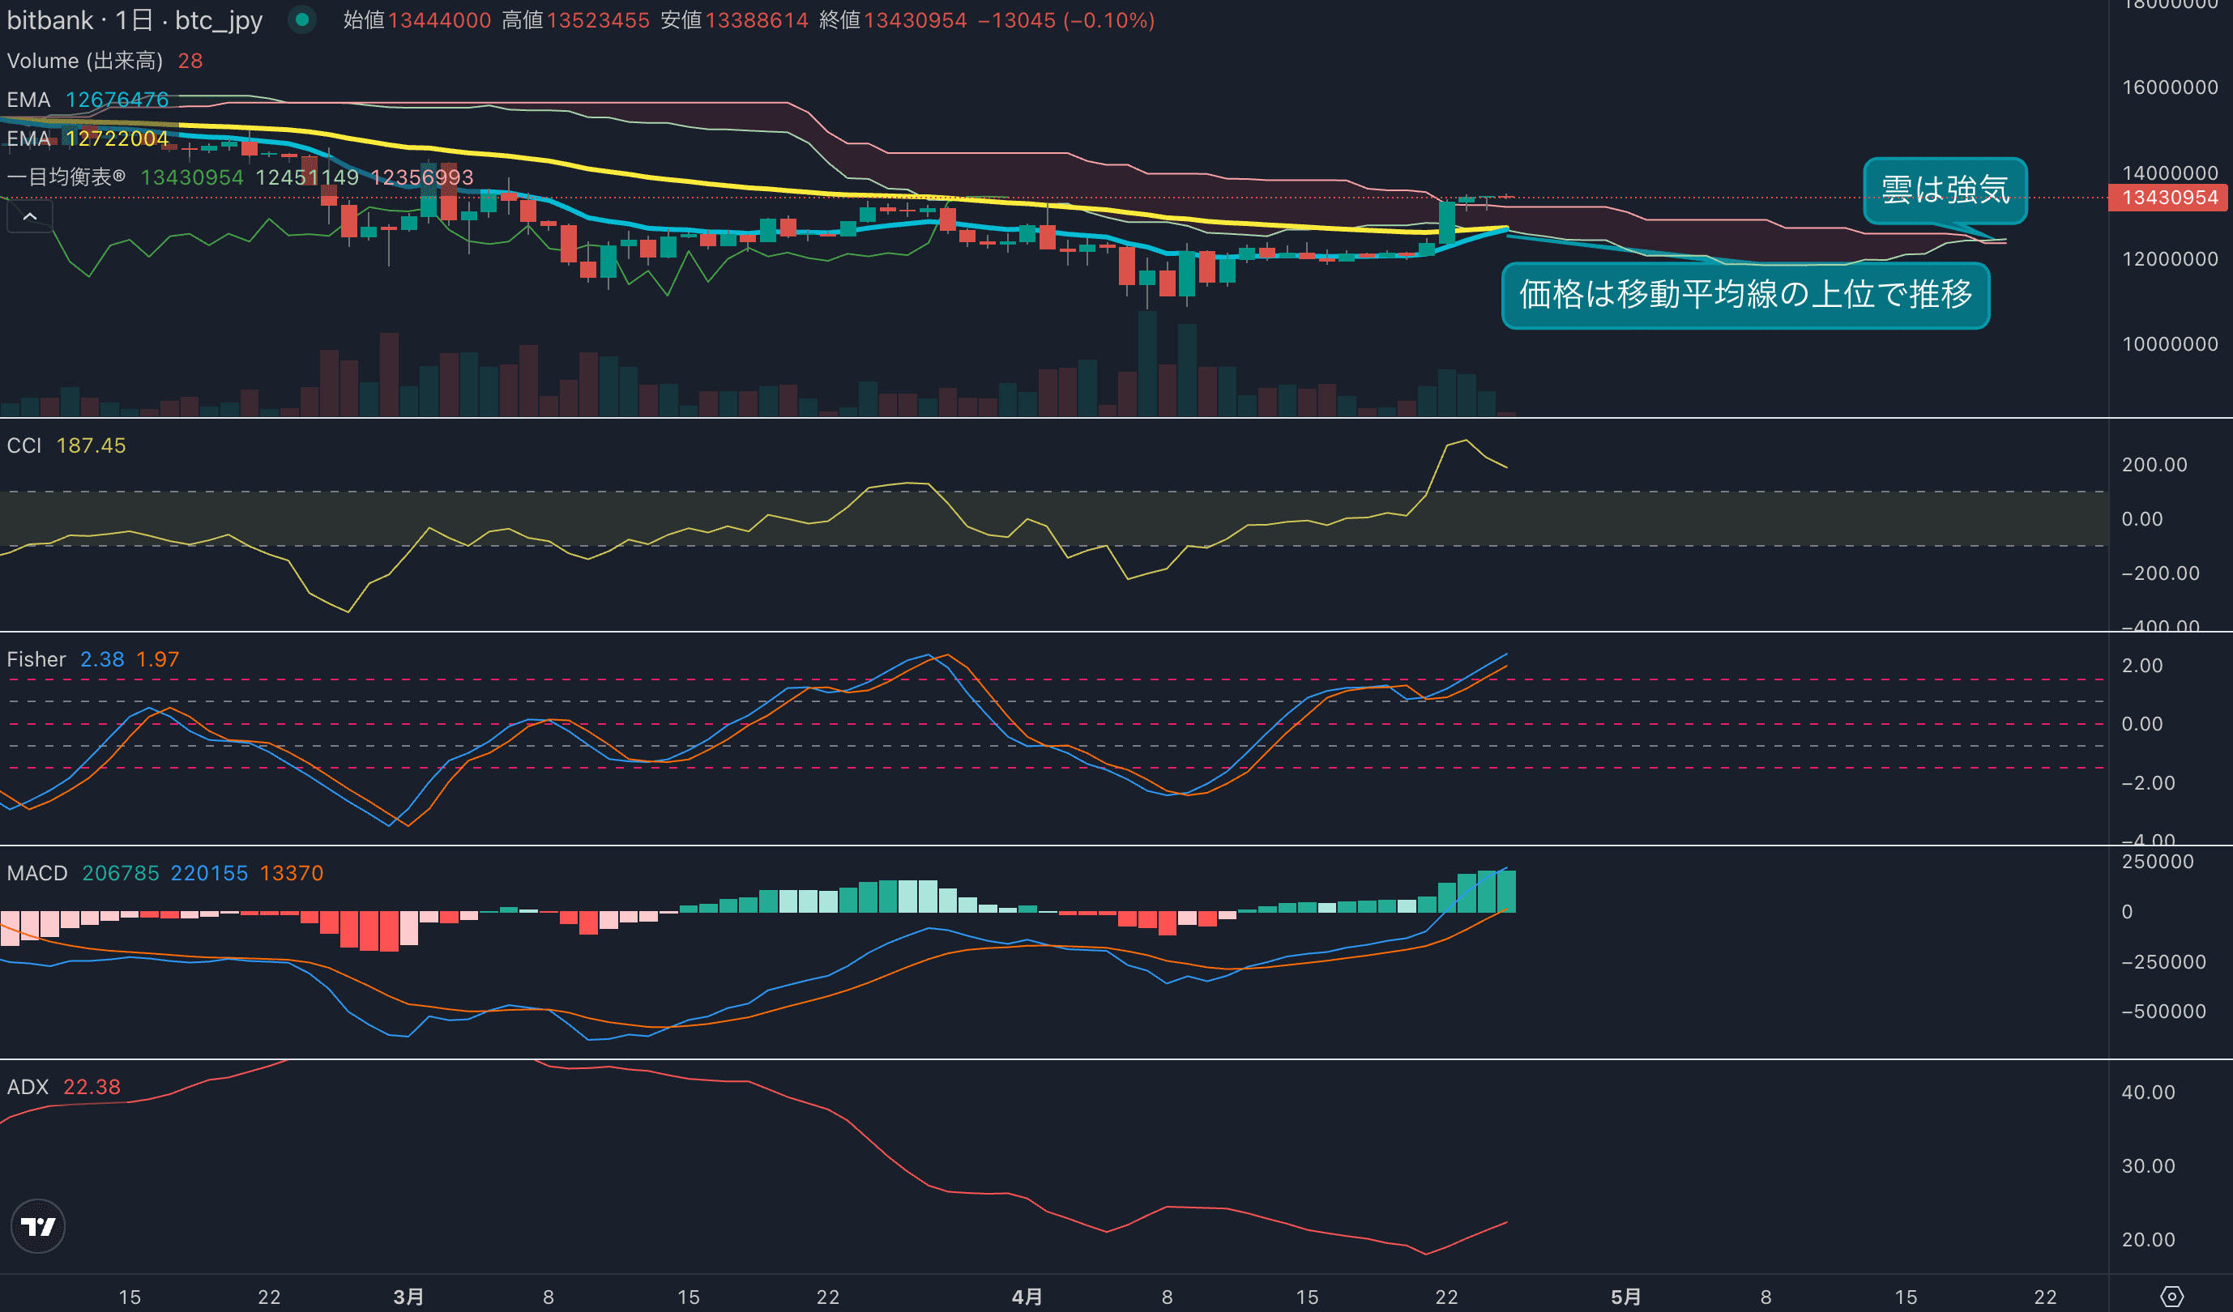Select the MACD indicator legend
This screenshot has height=1312, width=2233.
(37, 872)
